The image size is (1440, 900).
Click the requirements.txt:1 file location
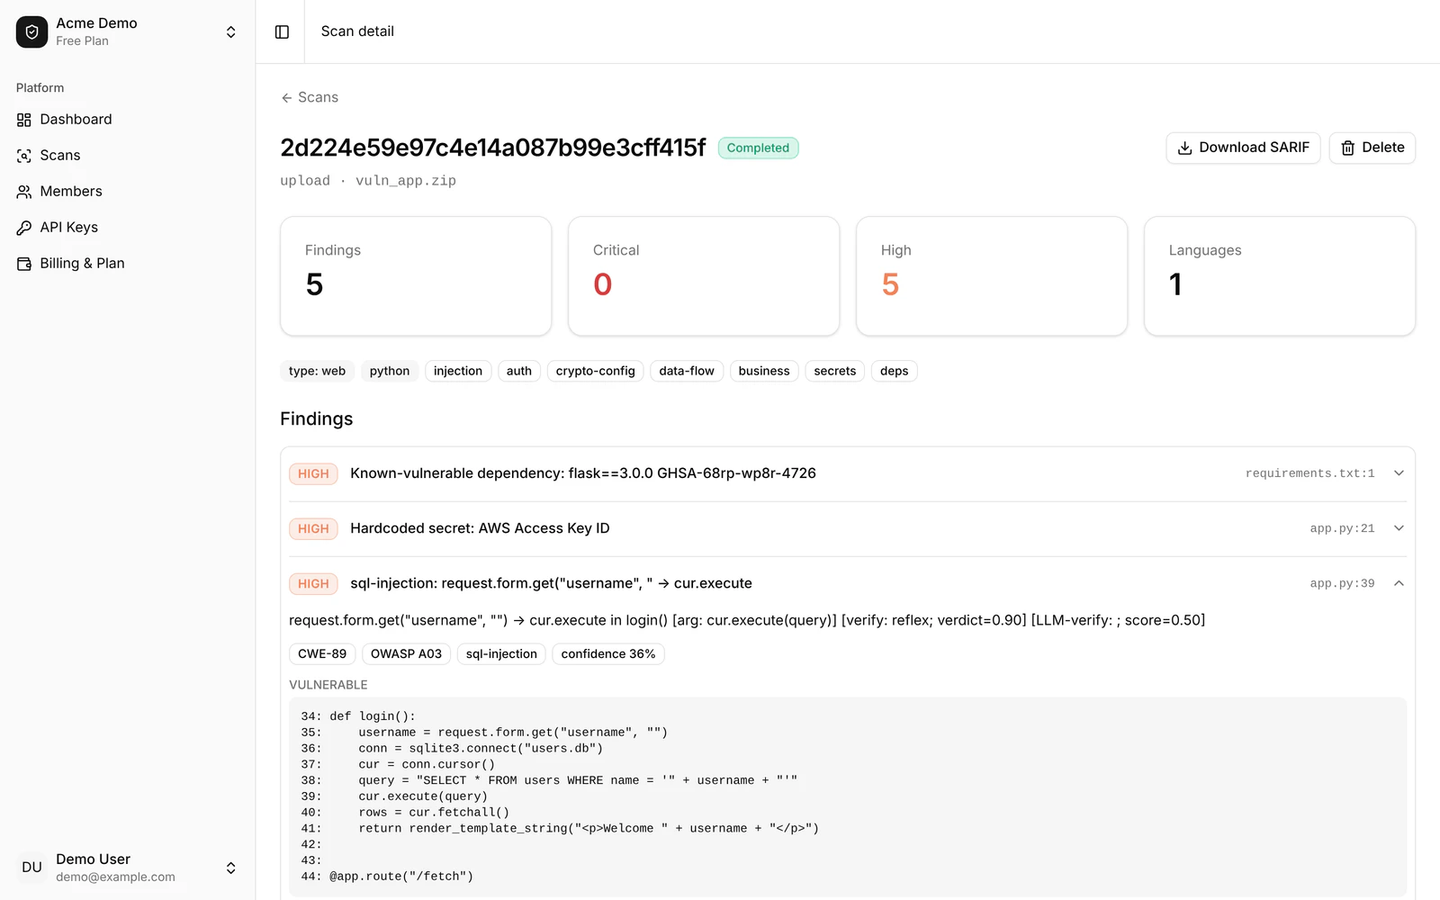tap(1309, 473)
